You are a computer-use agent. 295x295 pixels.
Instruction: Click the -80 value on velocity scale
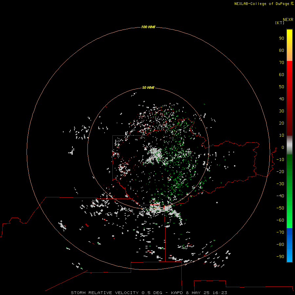(x=280, y=245)
